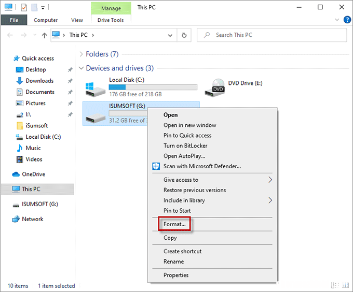Screen dimensions: 353x292
Task: Click the computer icon in address bar
Action: 56,35
